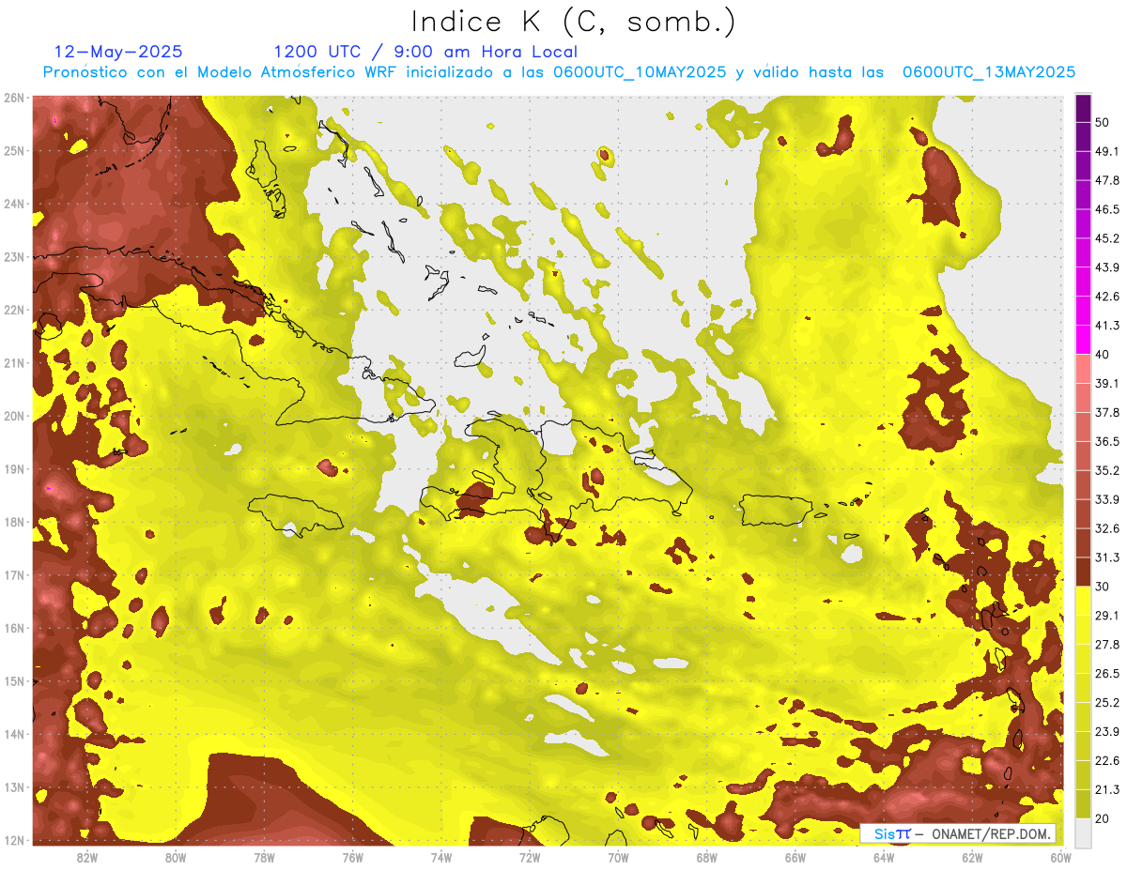The width and height of the screenshot is (1127, 870).
Task: Click the "35.2" color scale value
Action: [1106, 470]
